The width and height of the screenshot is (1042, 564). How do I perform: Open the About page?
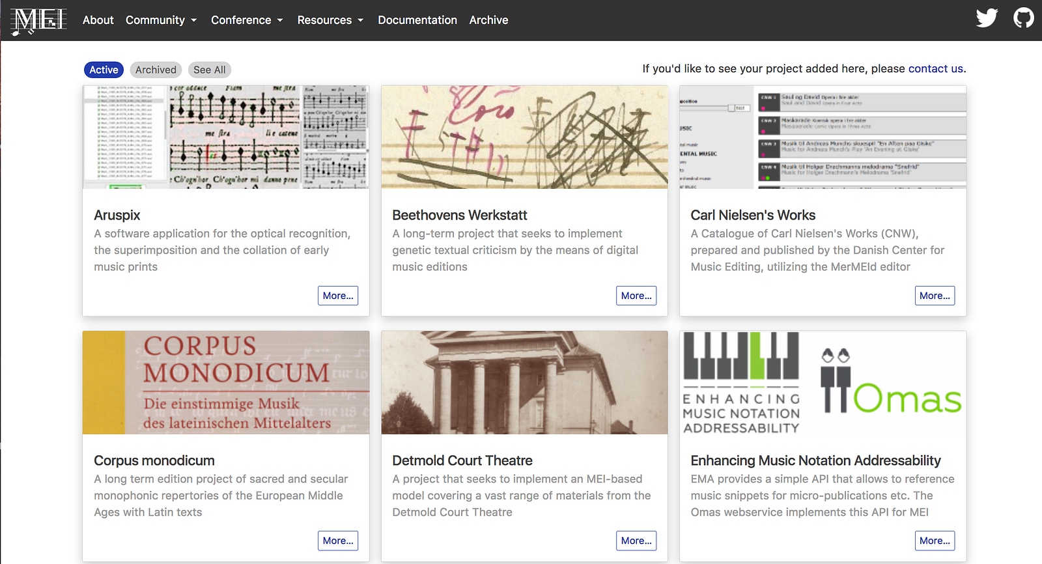click(98, 20)
